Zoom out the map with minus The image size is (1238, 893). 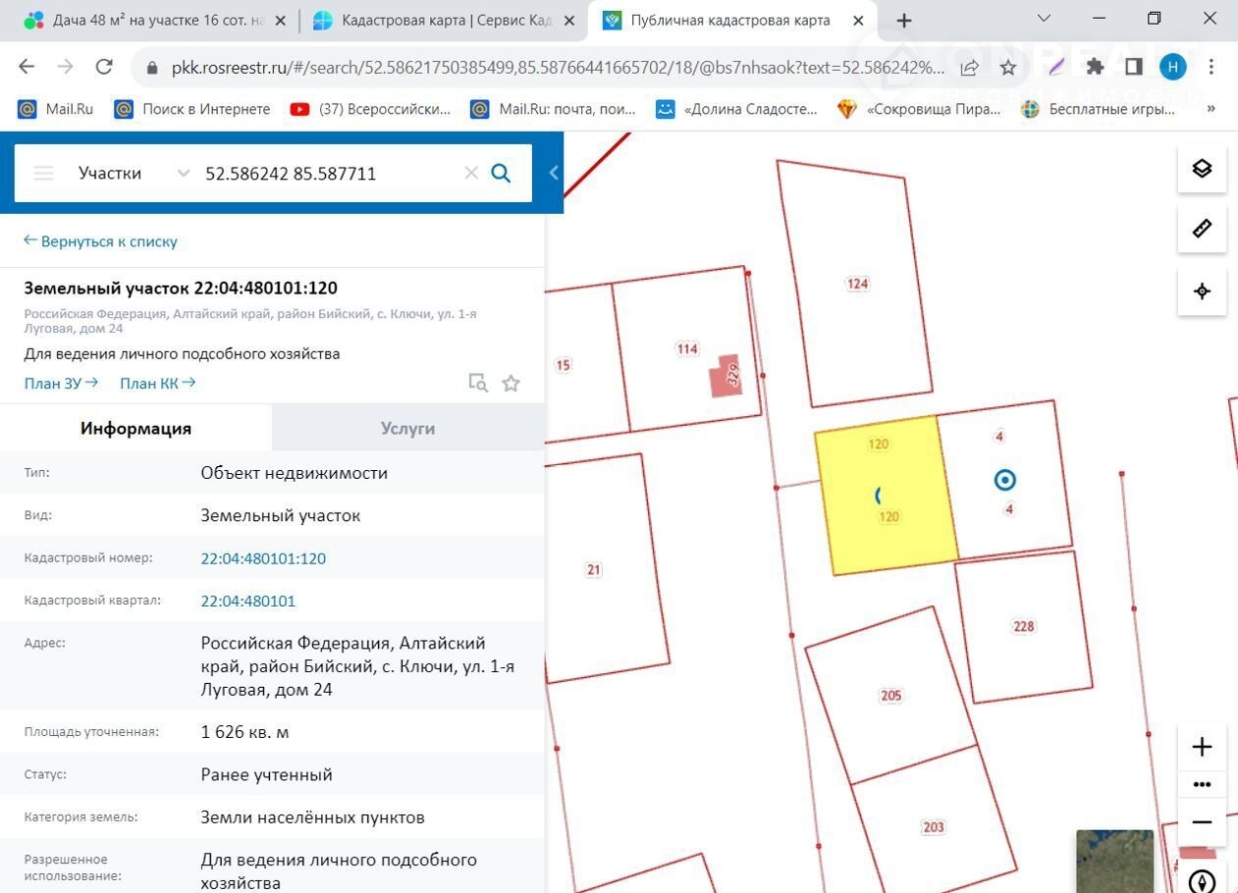pyautogui.click(x=1202, y=822)
